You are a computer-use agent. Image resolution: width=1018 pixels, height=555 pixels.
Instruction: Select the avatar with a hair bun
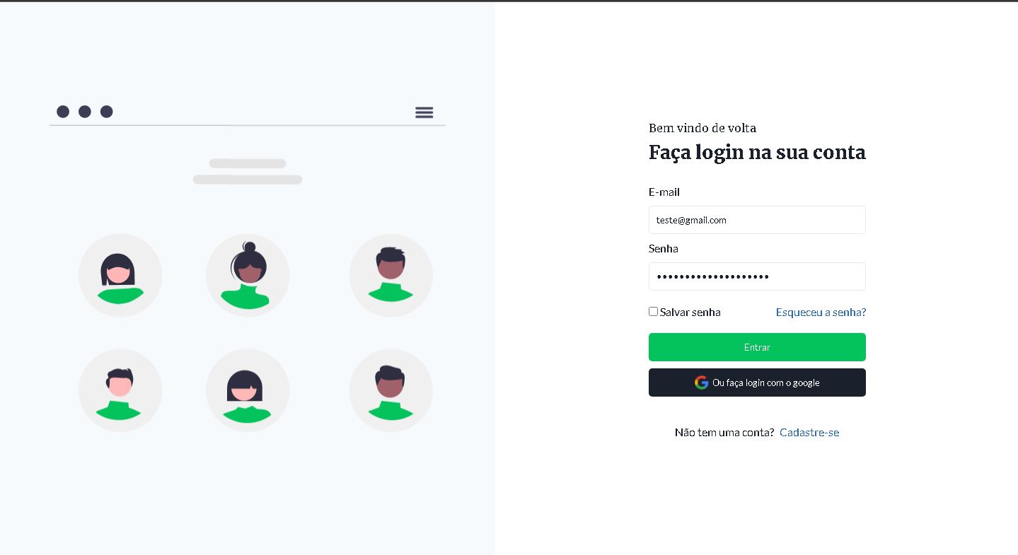(248, 275)
